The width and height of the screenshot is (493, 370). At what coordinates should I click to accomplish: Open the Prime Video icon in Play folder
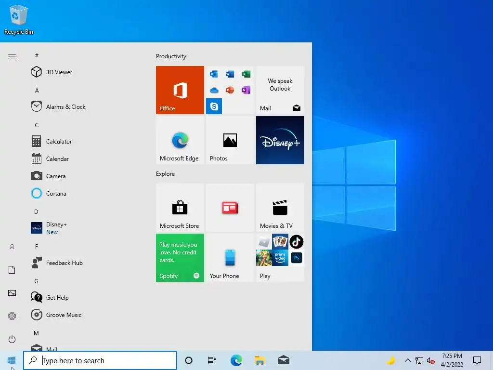coord(280,258)
